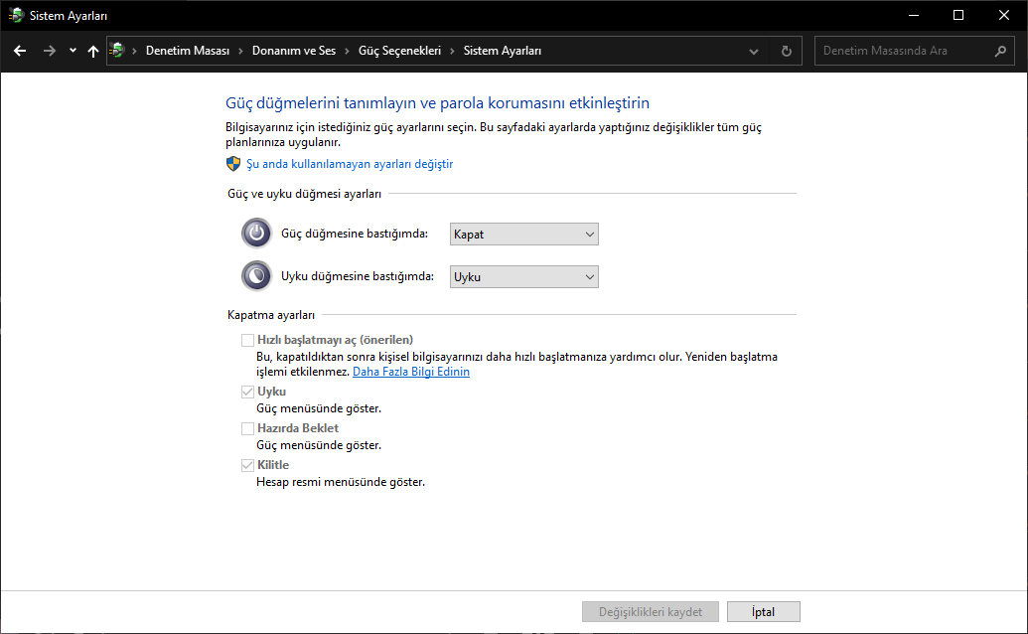The image size is (1028, 634).
Task: Open Uyku düğmesine bastığımda dropdown
Action: [523, 276]
